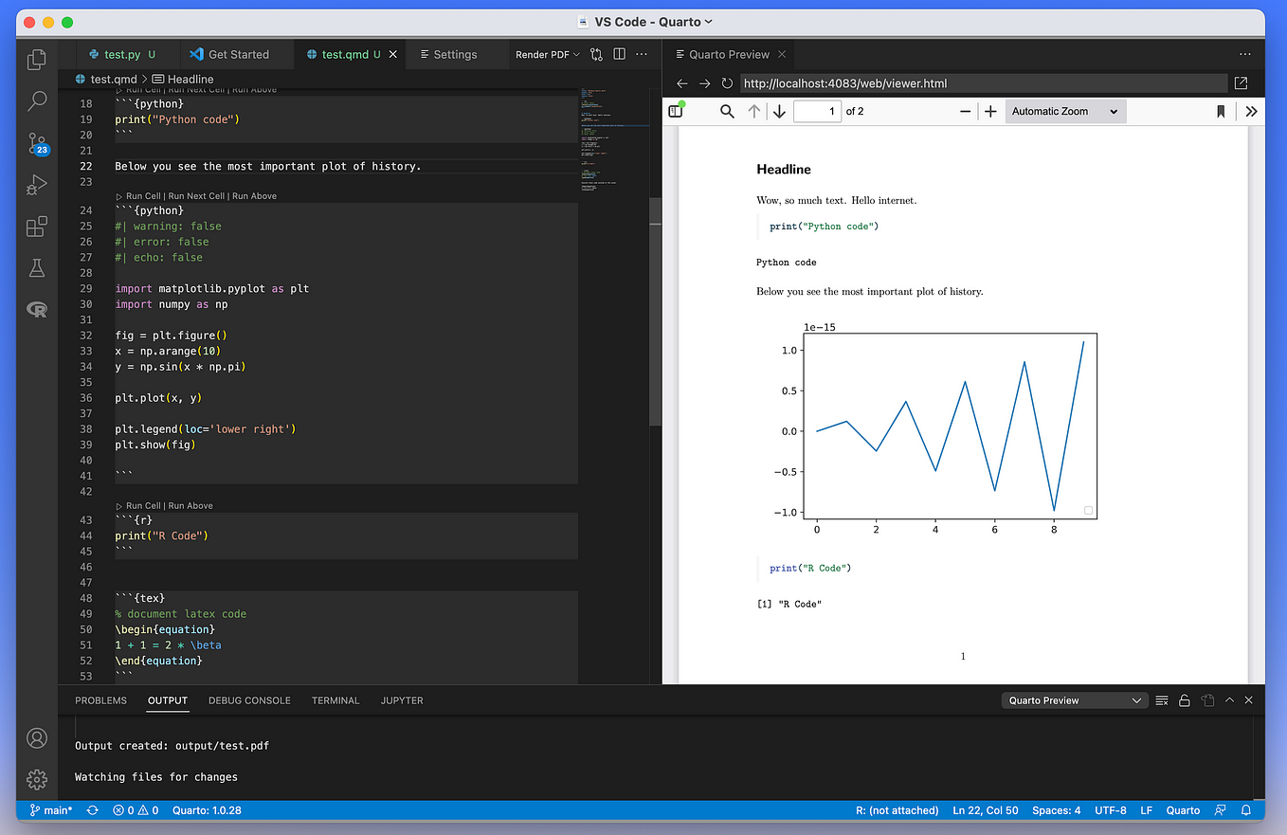Image resolution: width=1287 pixels, height=835 pixels.
Task: Open the Render PDF dropdown arrow
Action: pyautogui.click(x=574, y=54)
